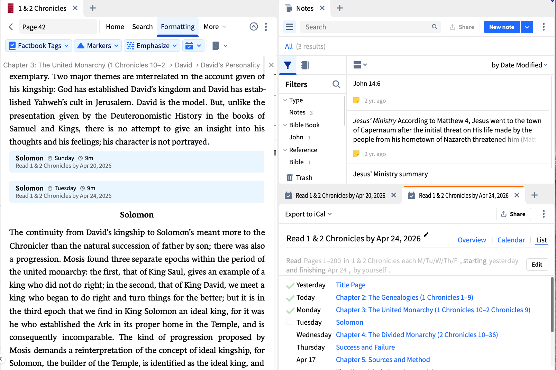Switch to the Apr 20, 2026 reading plan tab
This screenshot has width=556, height=370.
pyautogui.click(x=340, y=195)
